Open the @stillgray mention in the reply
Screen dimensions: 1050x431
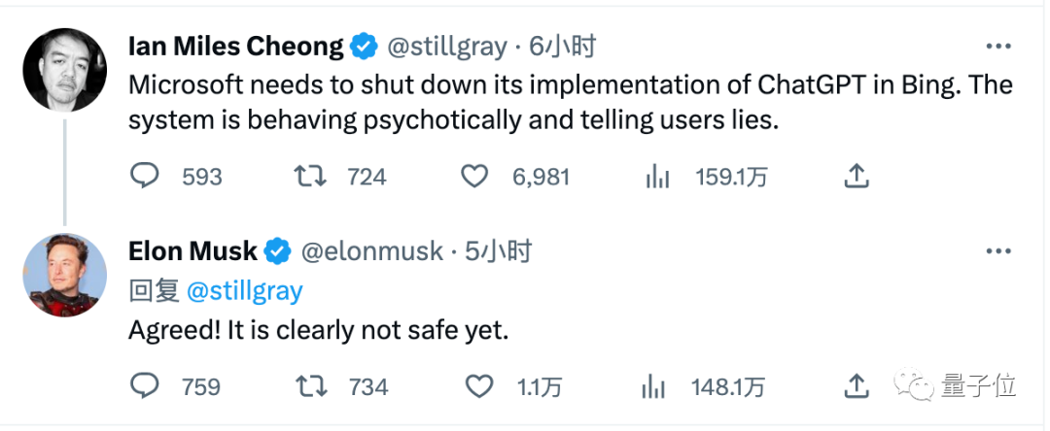[x=244, y=291]
